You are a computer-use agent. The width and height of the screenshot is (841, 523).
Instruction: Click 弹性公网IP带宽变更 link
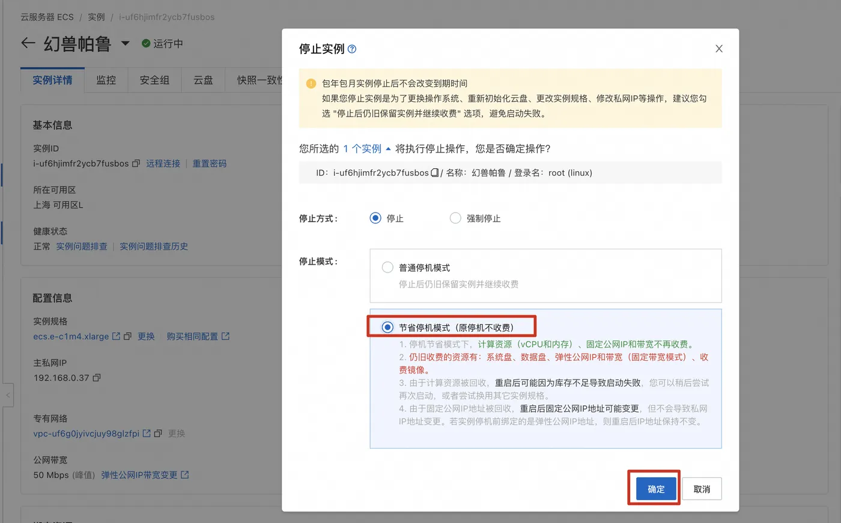pyautogui.click(x=139, y=475)
